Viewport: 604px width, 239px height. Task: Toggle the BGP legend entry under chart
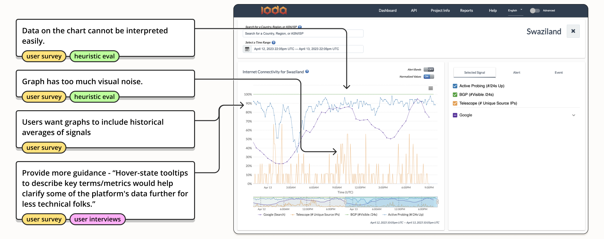click(361, 215)
